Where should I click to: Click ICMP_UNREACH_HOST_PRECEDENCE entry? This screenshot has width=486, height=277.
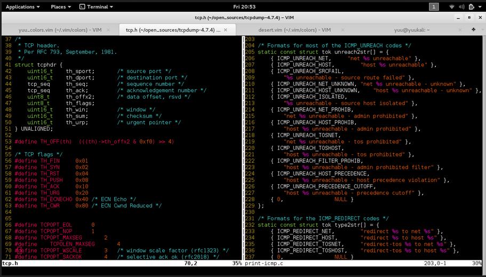[321, 173]
